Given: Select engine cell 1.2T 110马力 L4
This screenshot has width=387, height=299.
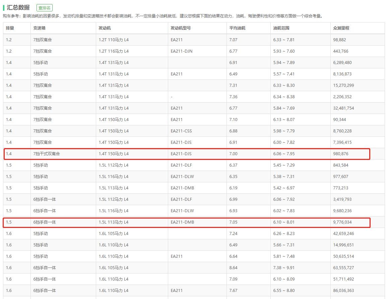Looking at the screenshot, I should click(114, 40).
